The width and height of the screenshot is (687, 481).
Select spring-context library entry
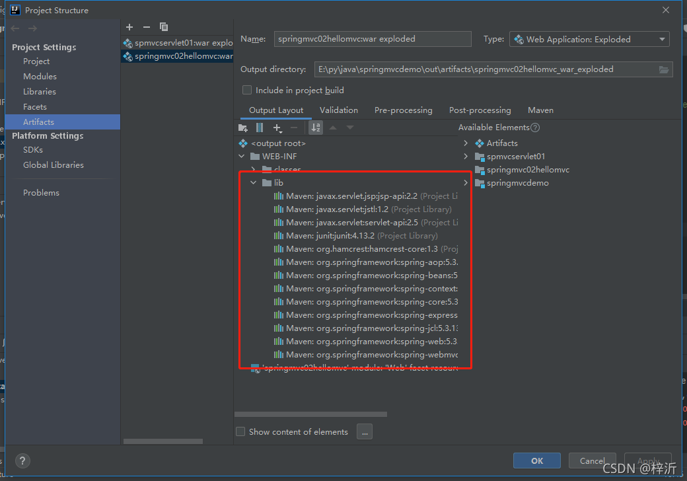[365, 289]
